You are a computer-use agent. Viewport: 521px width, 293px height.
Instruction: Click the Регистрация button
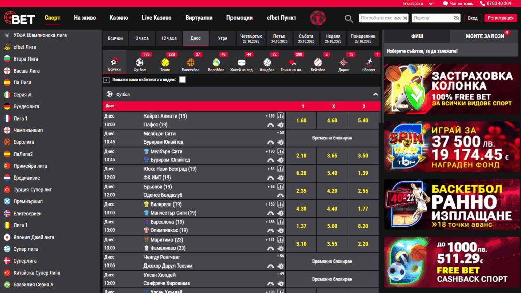pyautogui.click(x=500, y=18)
